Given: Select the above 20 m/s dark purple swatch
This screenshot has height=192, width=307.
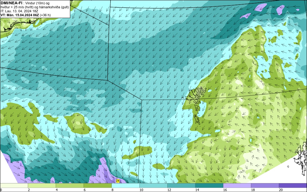Looking at the screenshot, I should (293, 186).
